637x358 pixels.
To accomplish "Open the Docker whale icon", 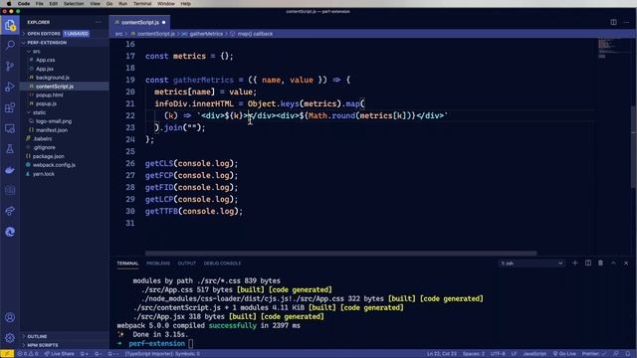I will 10,170.
